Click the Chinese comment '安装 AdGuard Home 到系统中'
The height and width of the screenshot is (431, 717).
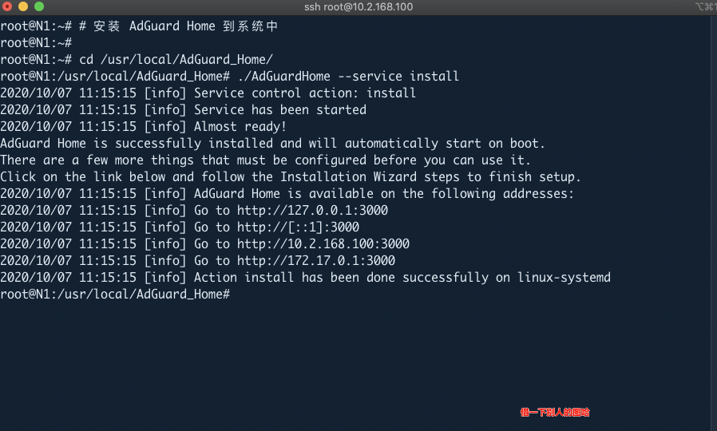tap(186, 26)
